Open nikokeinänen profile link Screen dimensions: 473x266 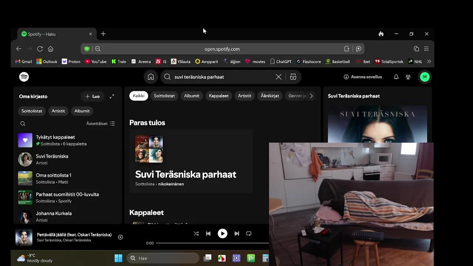tap(171, 184)
